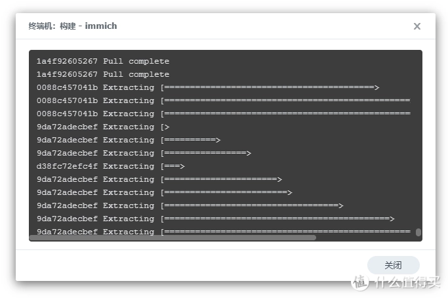Click the horizontal scrollbar thumb in the terminal
The width and height of the screenshot is (448, 298).
click(x=172, y=238)
